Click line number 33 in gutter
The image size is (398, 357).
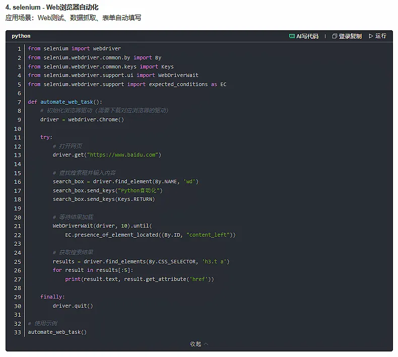pyautogui.click(x=17, y=332)
